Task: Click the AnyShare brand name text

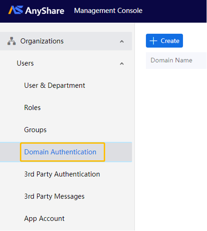Action: point(45,11)
